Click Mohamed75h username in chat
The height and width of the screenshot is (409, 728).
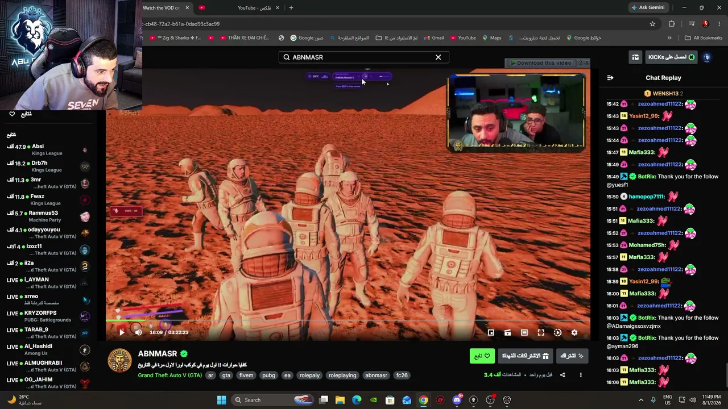[x=647, y=245]
